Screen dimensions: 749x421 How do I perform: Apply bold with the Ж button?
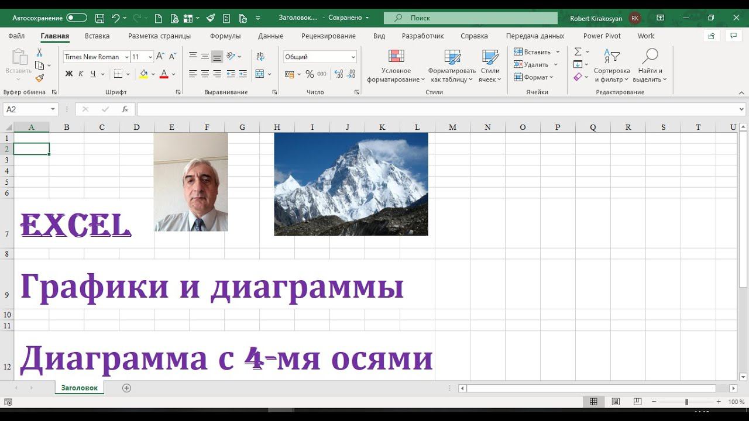pos(68,74)
